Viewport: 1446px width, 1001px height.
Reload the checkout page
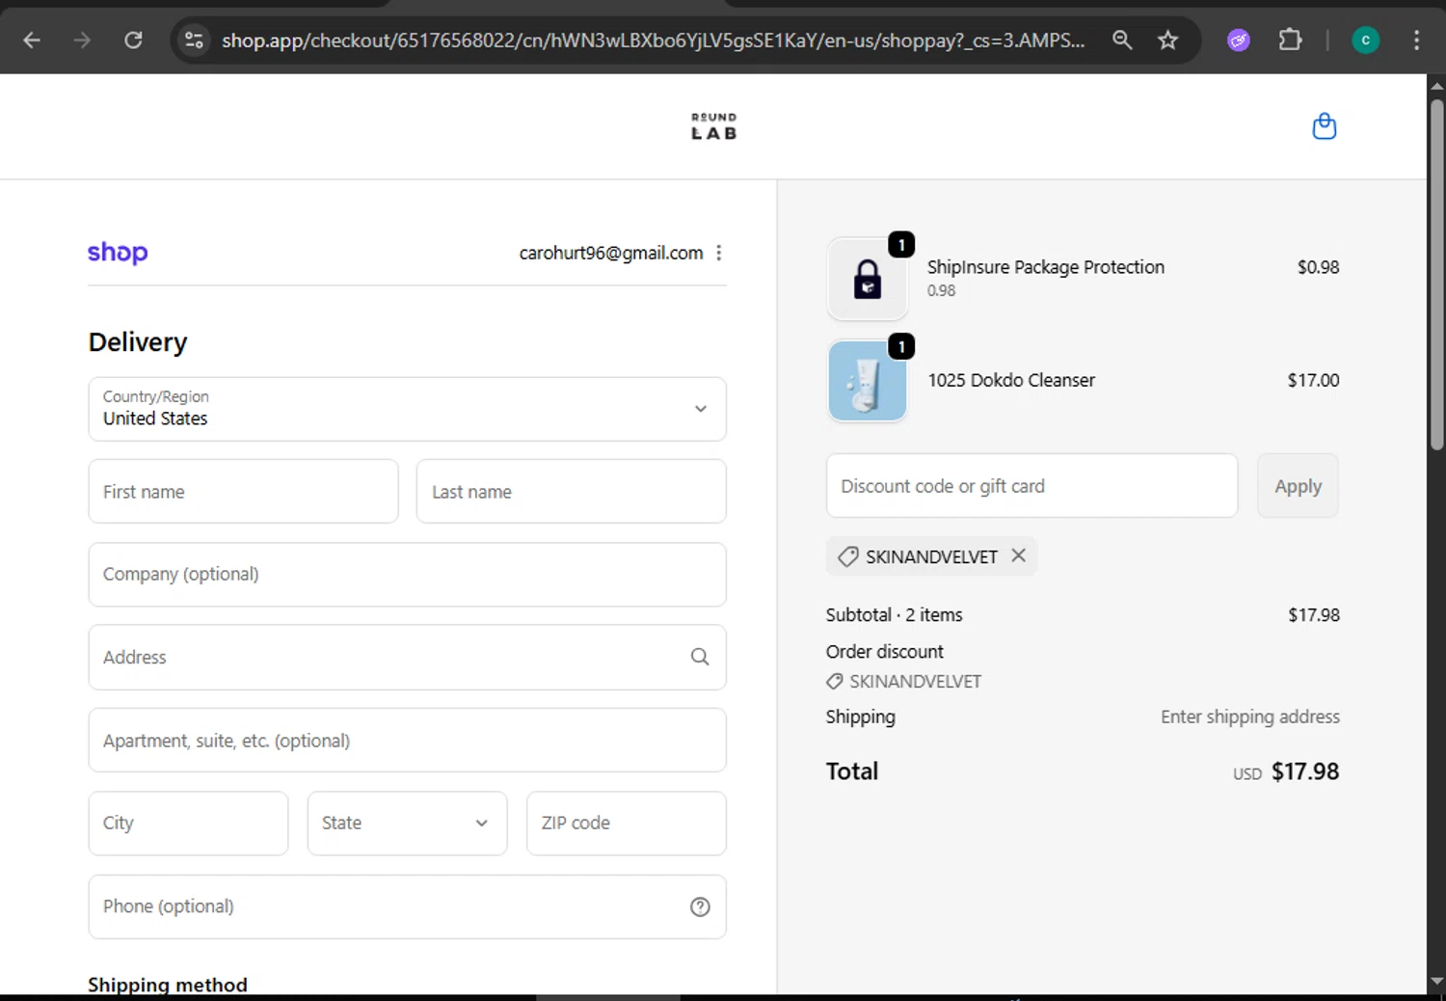(133, 40)
